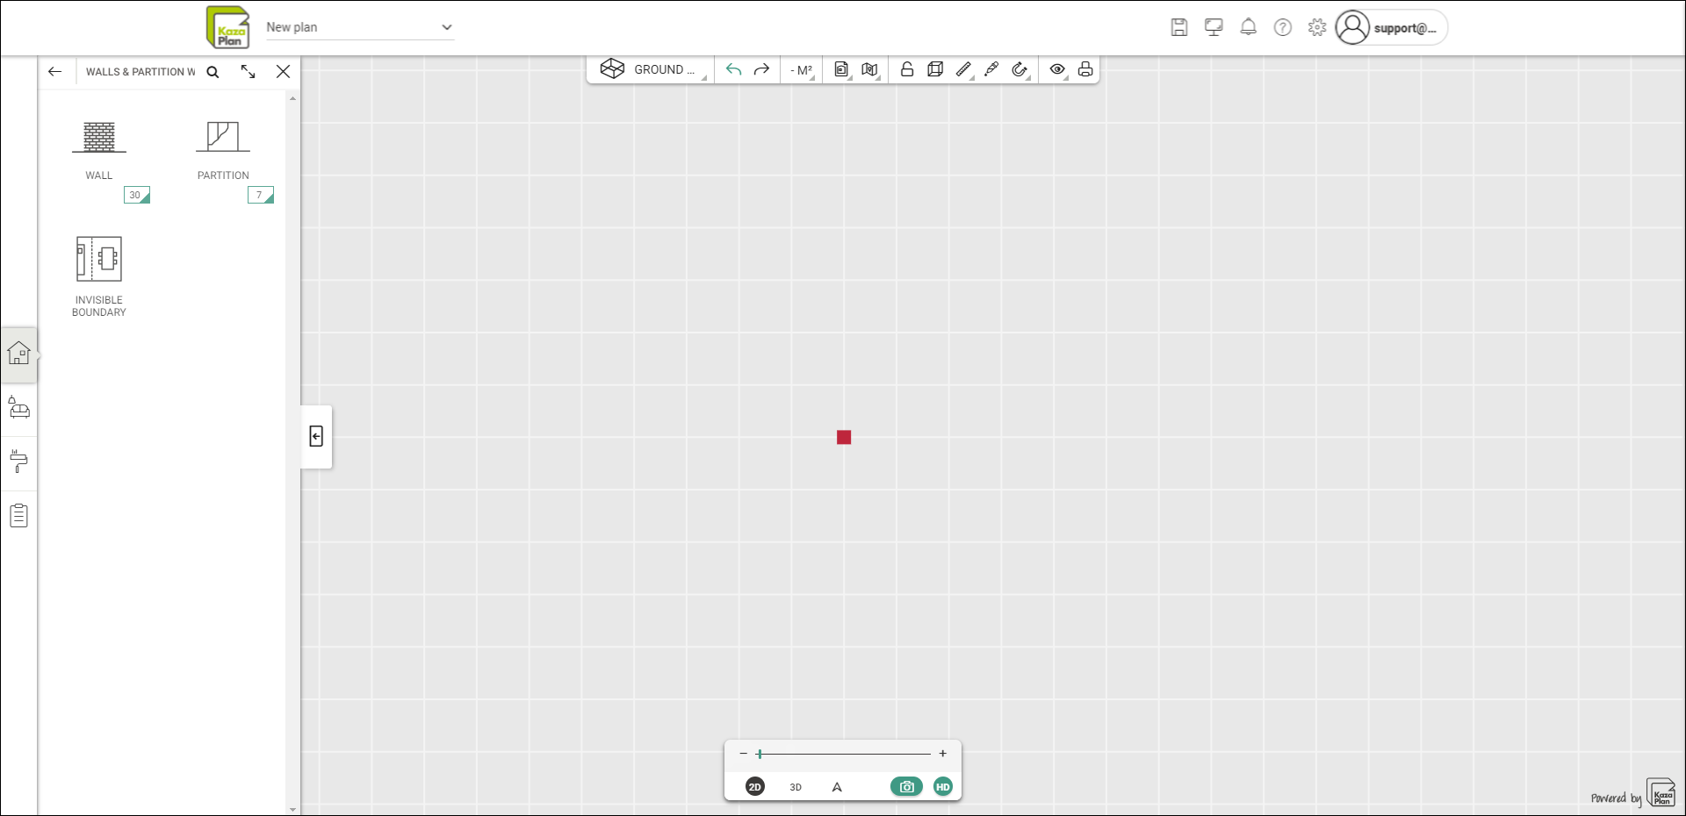Image resolution: width=1686 pixels, height=816 pixels.
Task: Open the construction (house) sidebar tab
Action: [x=18, y=354]
